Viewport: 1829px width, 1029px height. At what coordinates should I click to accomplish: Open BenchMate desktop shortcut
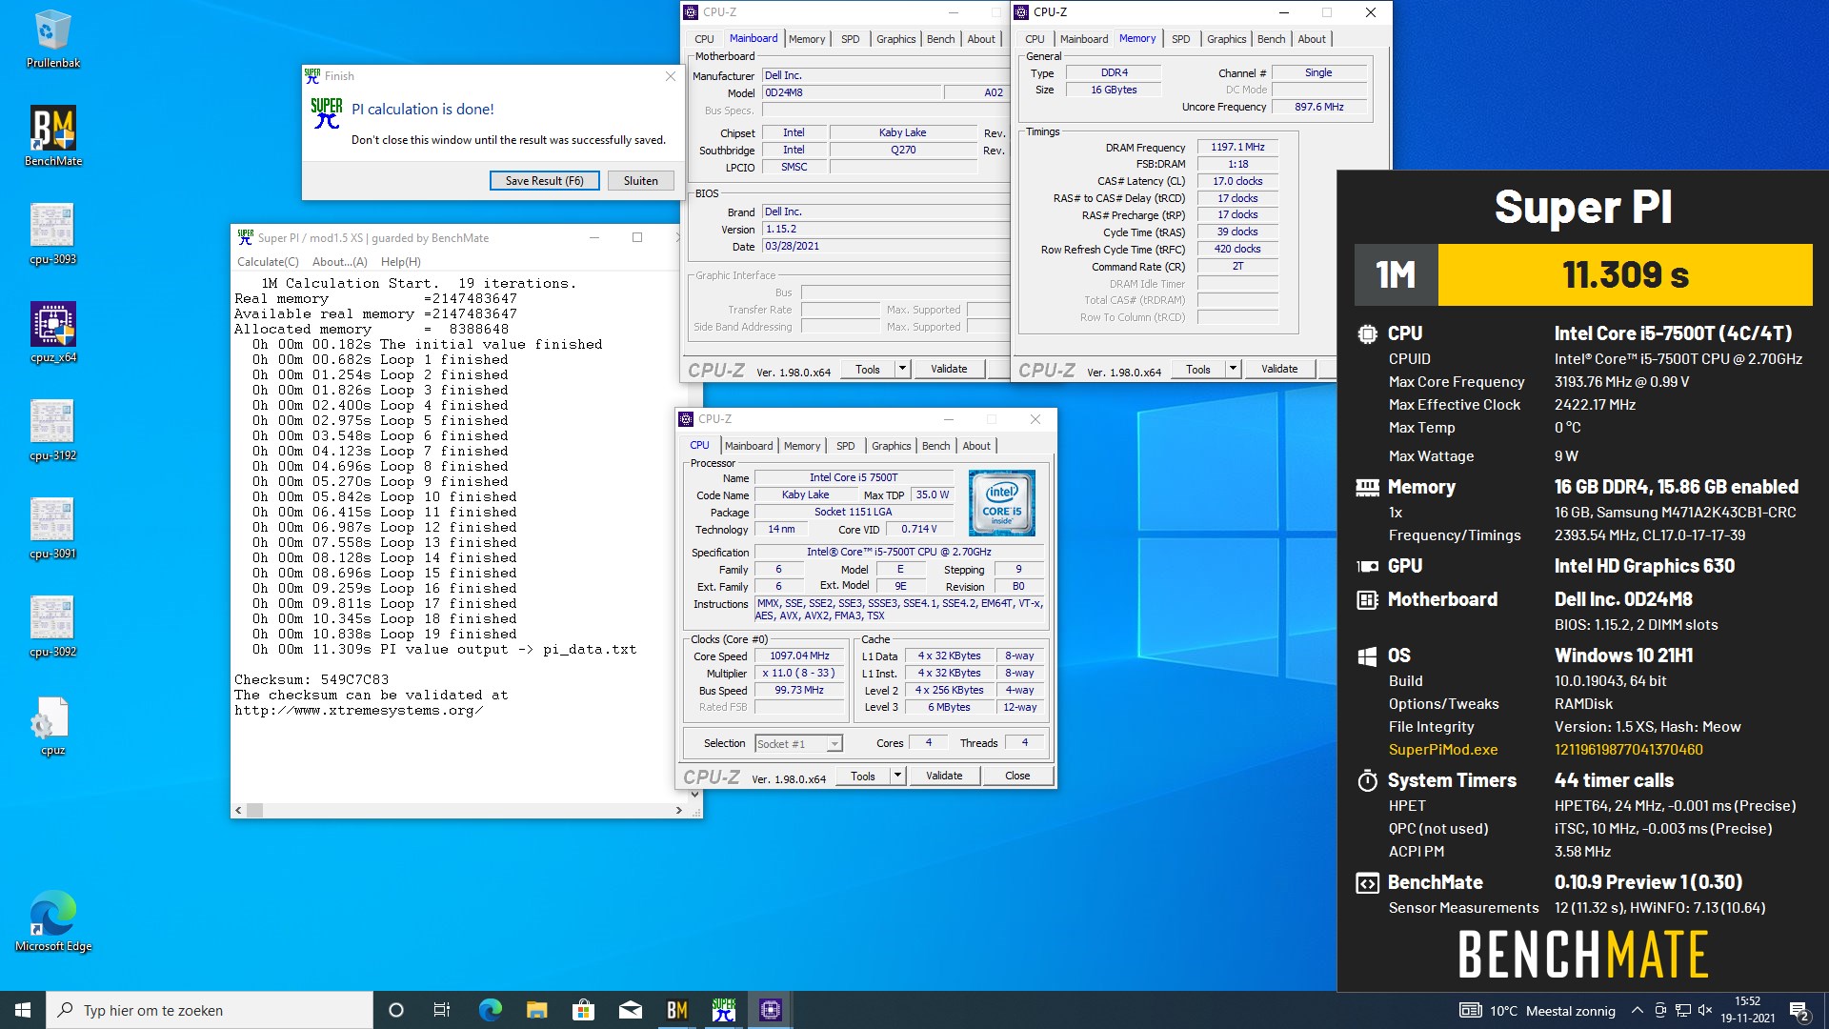52,136
